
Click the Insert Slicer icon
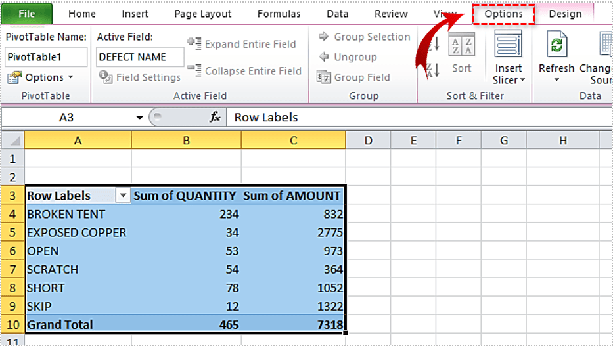509,45
